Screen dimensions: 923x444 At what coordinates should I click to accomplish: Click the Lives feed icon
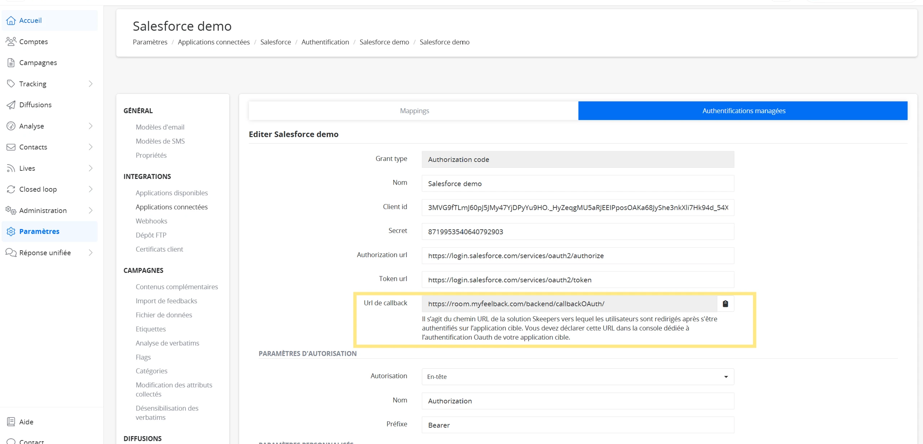pos(11,168)
